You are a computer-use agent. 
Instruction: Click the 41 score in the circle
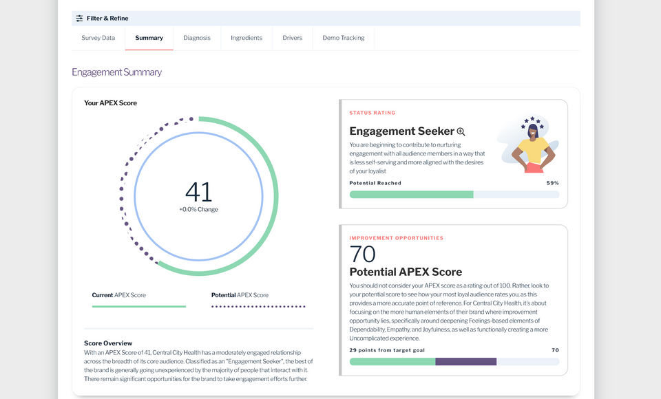[198, 192]
